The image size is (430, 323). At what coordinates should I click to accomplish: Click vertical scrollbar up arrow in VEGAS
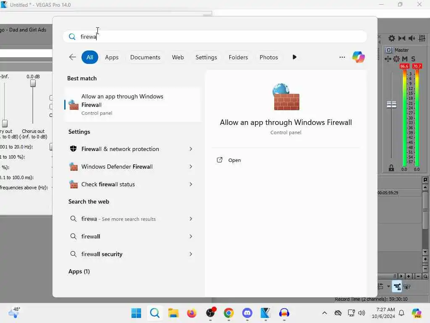pyautogui.click(x=425, y=188)
